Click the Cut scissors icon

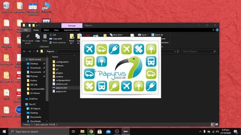51,35
